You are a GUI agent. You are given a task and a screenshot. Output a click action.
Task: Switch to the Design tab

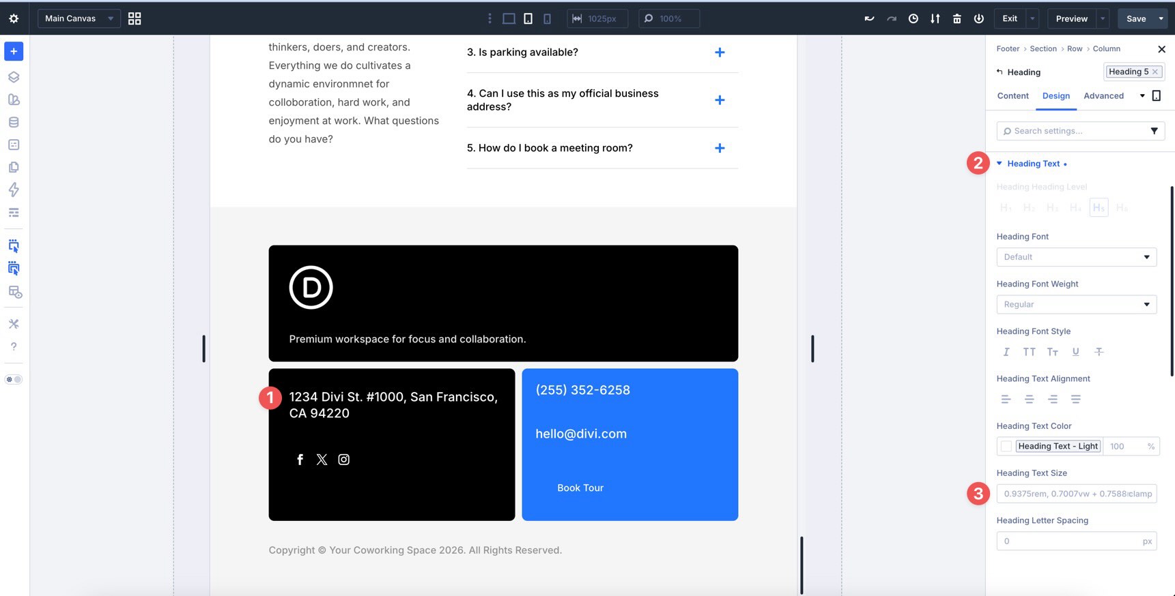tap(1056, 96)
